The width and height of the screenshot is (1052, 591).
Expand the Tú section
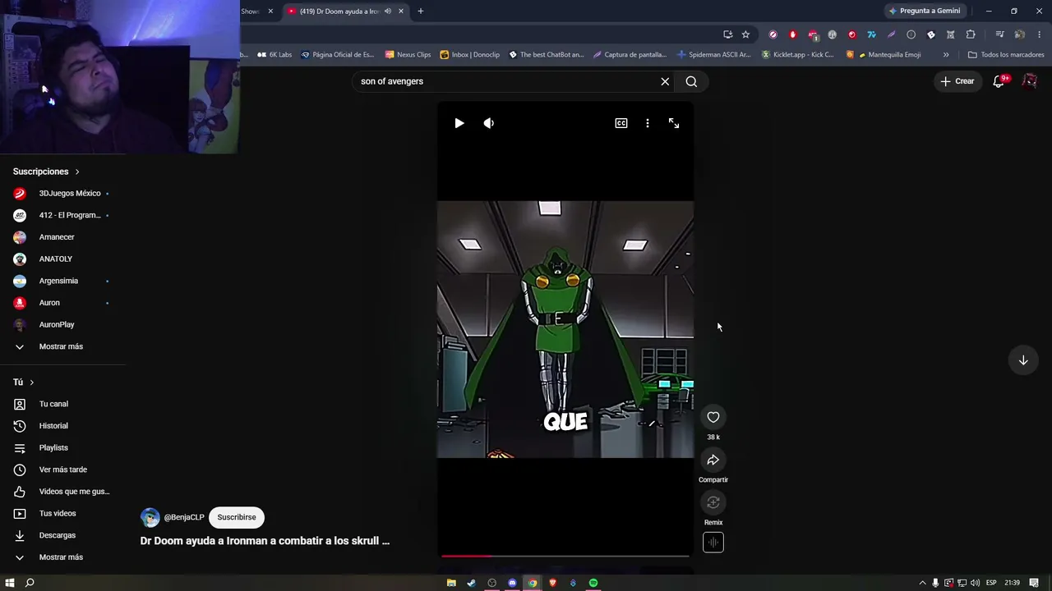[x=24, y=383]
